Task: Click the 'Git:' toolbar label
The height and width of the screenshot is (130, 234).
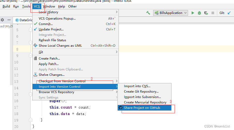Action: point(222,13)
